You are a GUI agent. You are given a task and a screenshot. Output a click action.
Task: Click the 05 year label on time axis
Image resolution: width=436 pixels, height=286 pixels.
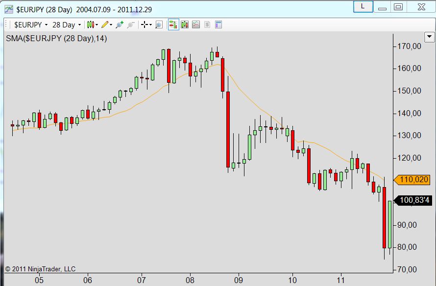coord(39,280)
